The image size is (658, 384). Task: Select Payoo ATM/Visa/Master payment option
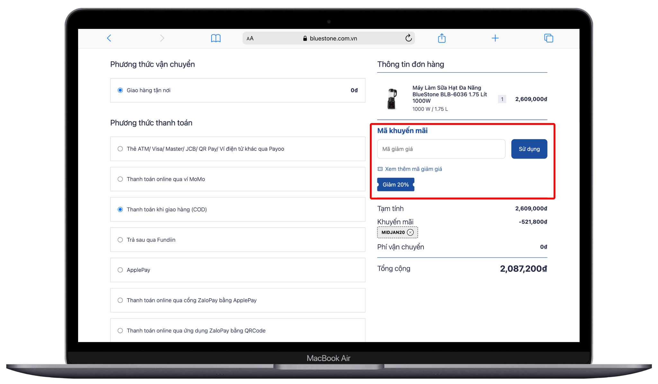(x=120, y=149)
